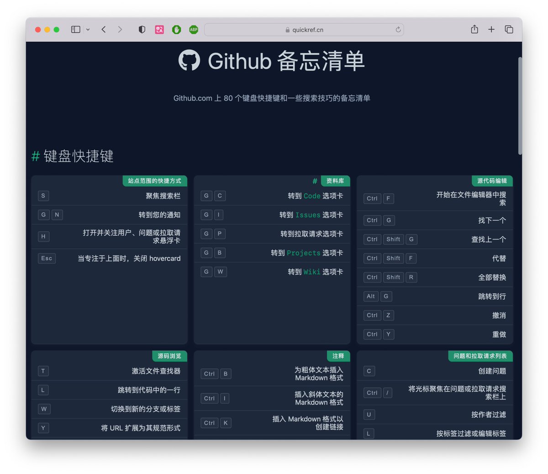
Task: Click the R key in 全部替换 row
Action: pos(411,277)
